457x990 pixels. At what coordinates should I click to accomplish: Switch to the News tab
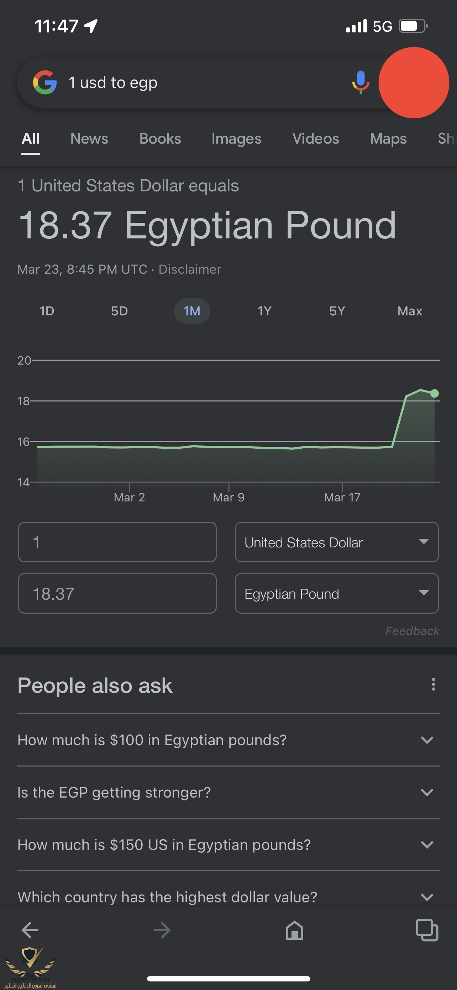pyautogui.click(x=89, y=138)
